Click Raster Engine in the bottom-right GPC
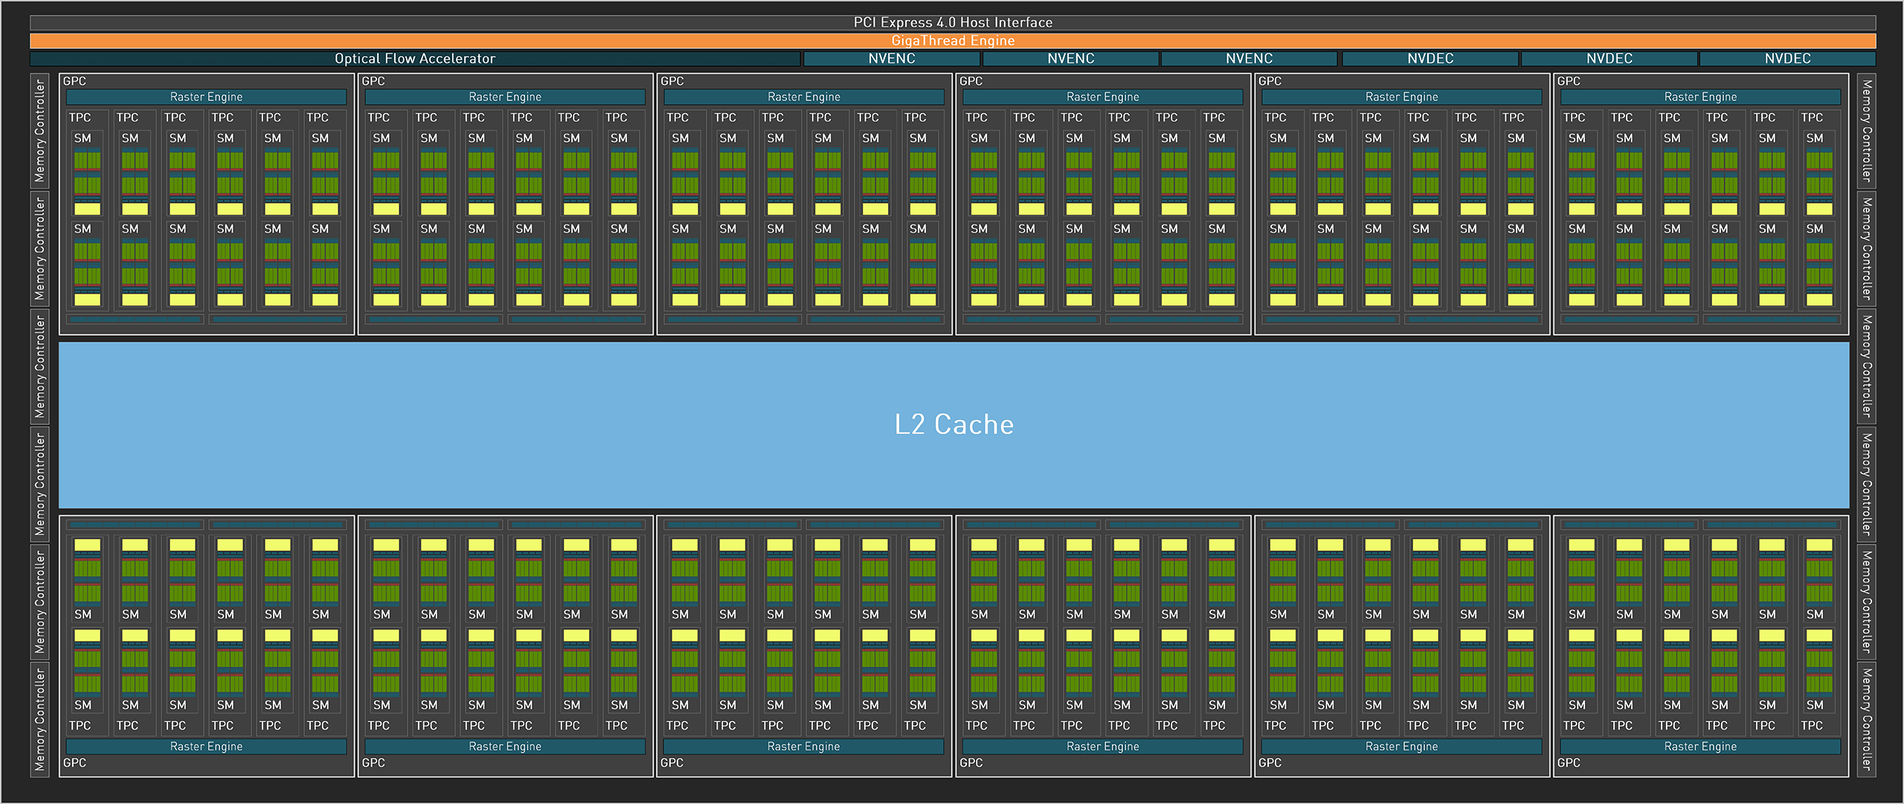The width and height of the screenshot is (1904, 804). (1700, 747)
